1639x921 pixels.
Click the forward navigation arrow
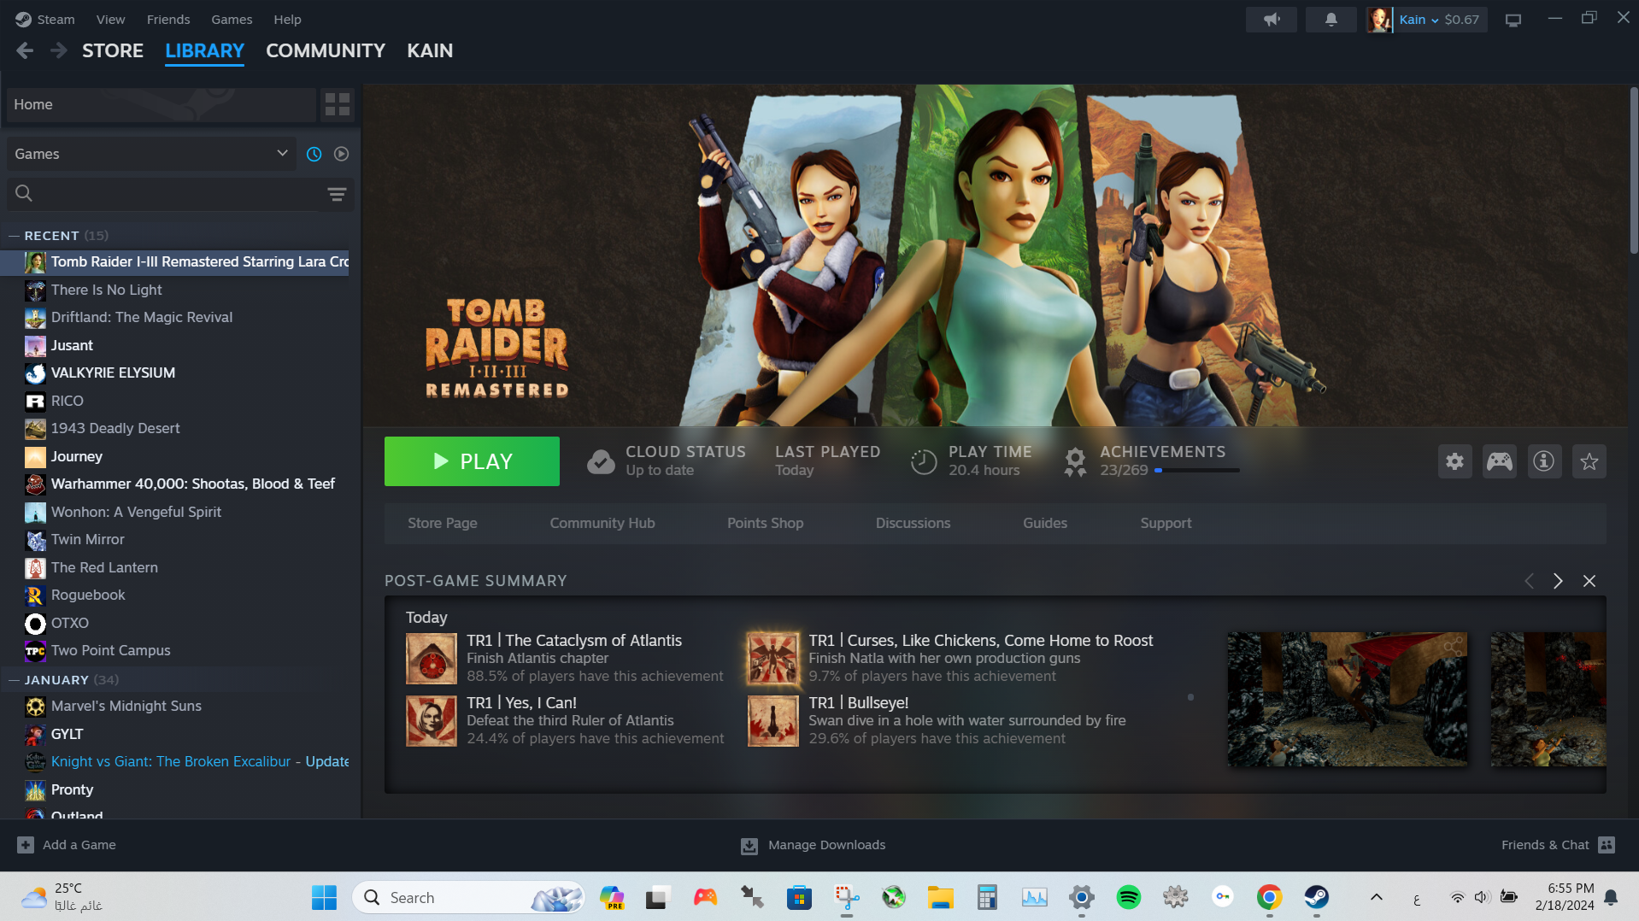point(58,51)
